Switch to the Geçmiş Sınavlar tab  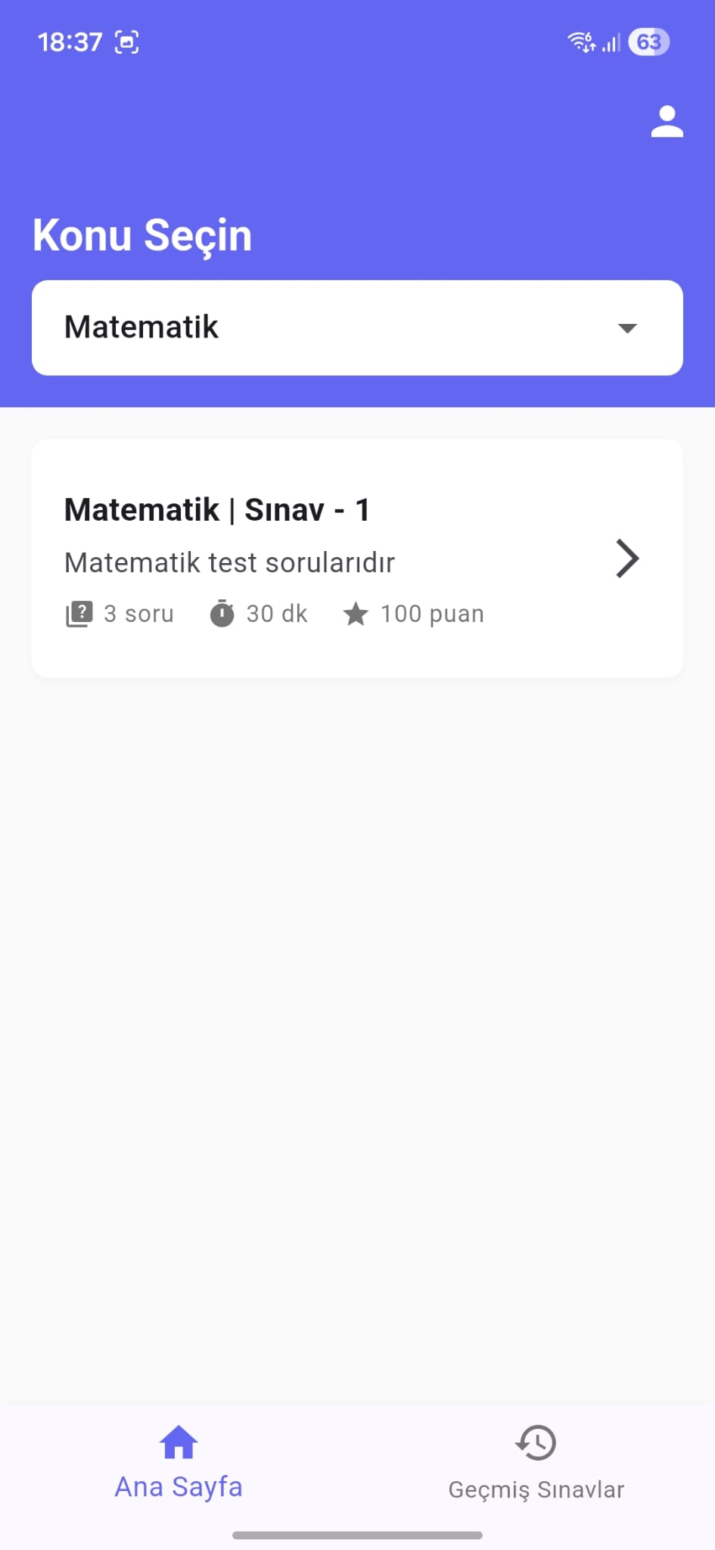[536, 1489]
